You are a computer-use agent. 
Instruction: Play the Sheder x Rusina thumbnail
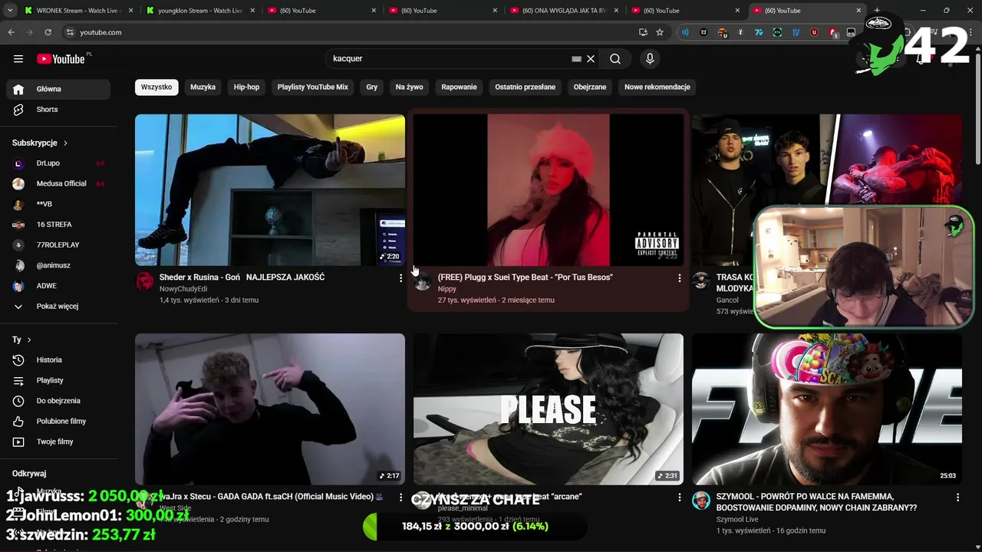[x=270, y=190]
